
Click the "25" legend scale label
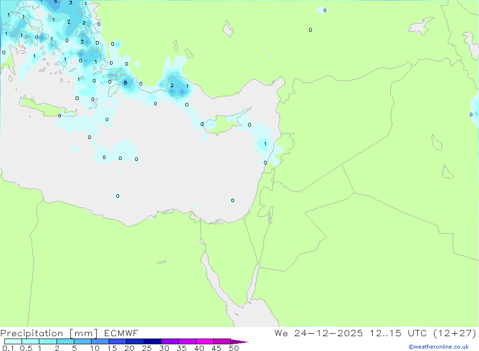tap(147, 348)
